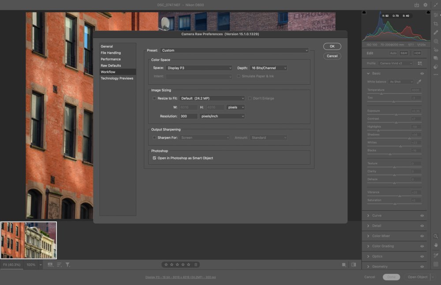
Task: Open the workflow options link at bottom
Action: tap(180, 277)
